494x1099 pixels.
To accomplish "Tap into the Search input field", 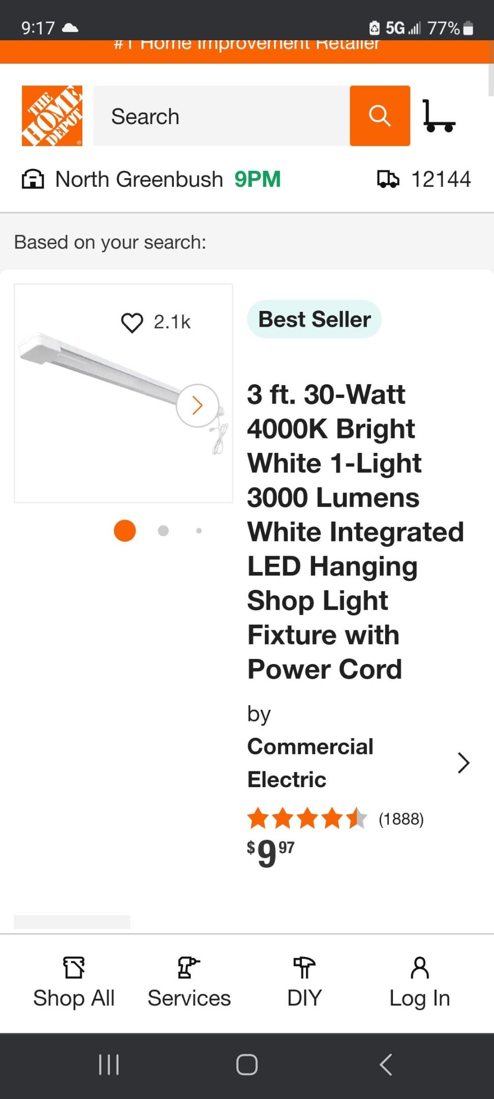I will click(222, 117).
